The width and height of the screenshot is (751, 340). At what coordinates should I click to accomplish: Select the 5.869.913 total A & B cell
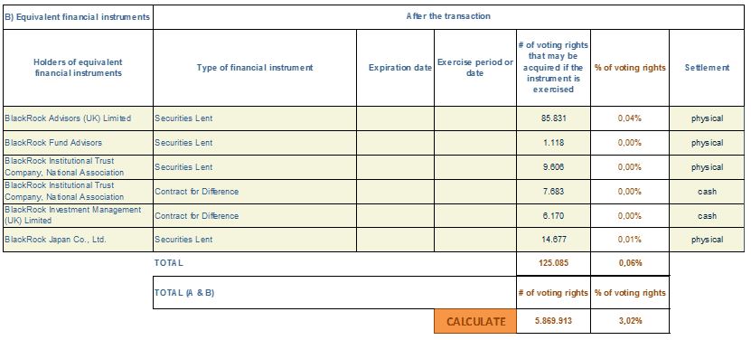(x=553, y=321)
